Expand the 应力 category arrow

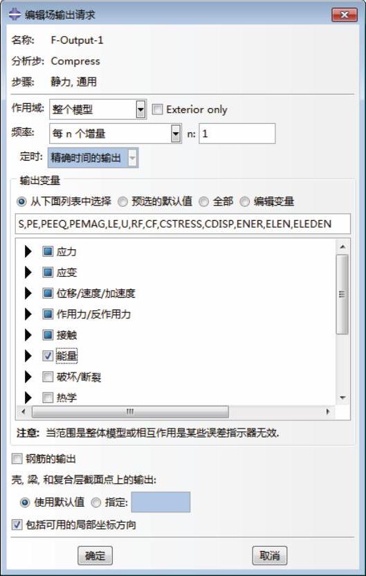click(x=28, y=252)
